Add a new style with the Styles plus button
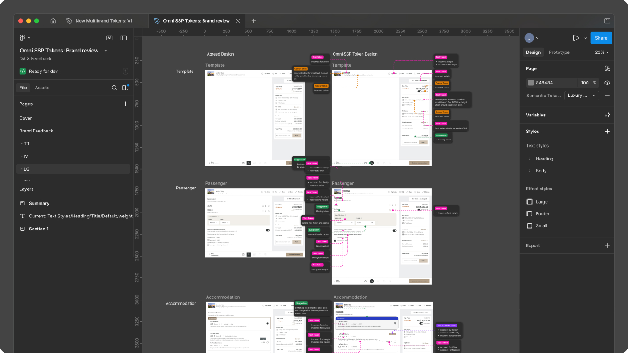The height and width of the screenshot is (353, 628). tap(607, 131)
